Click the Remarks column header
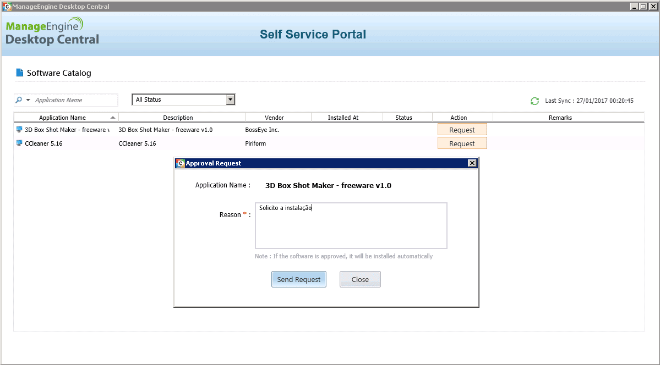The image size is (660, 365). click(x=569, y=118)
